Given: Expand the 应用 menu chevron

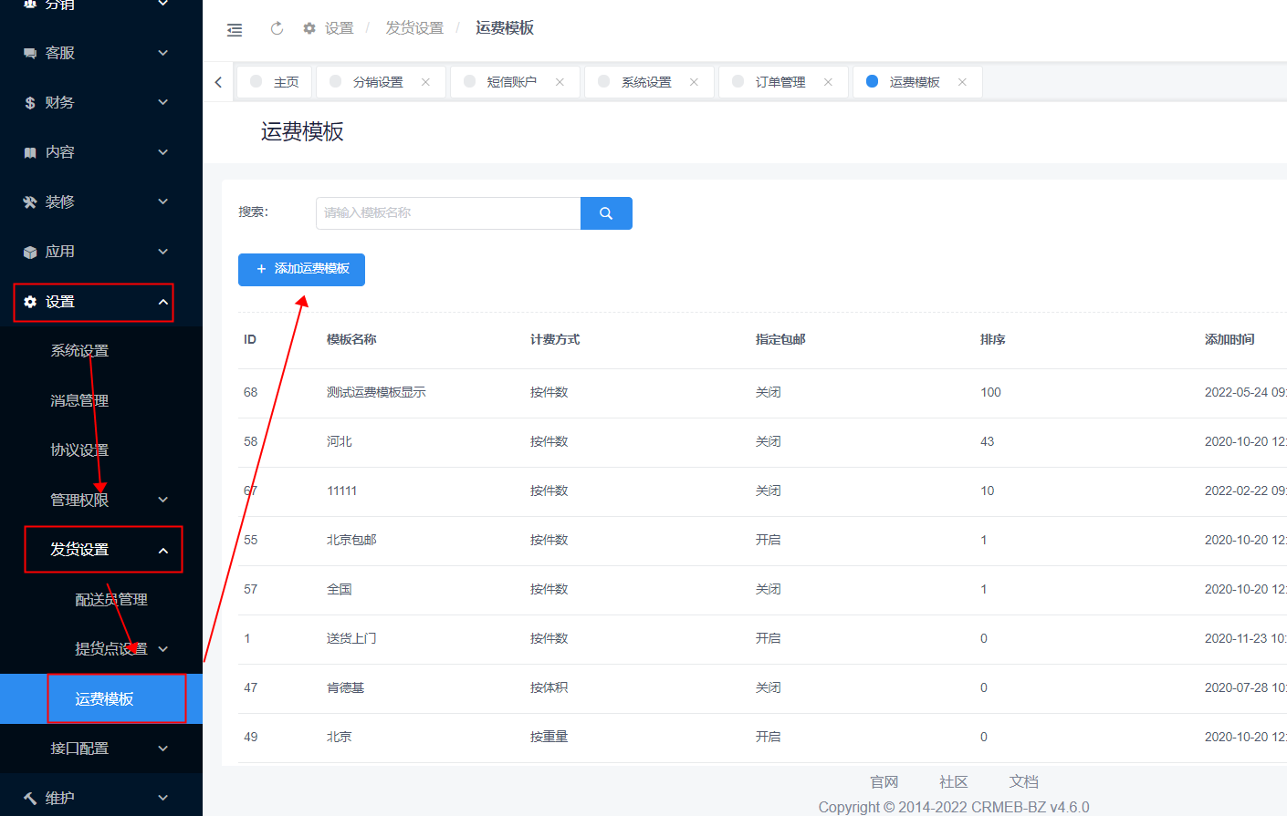Looking at the screenshot, I should click(163, 252).
